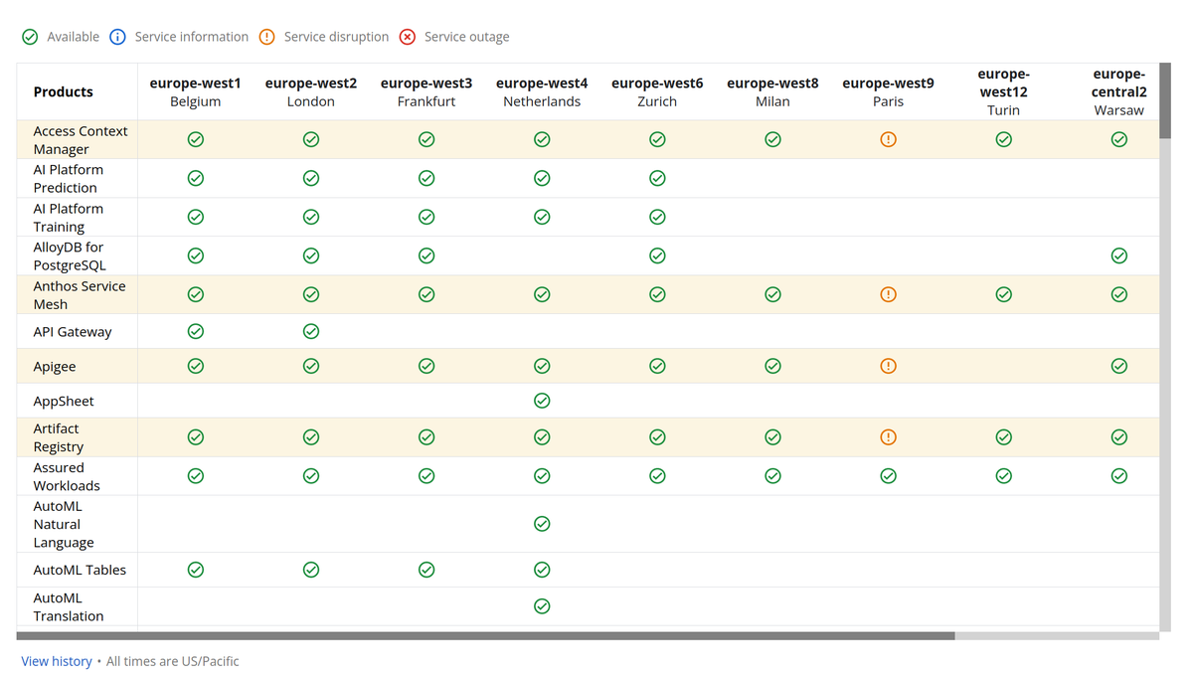Click Assured Workloads status for Turin
The width and height of the screenshot is (1193, 678).
pyautogui.click(x=1004, y=476)
